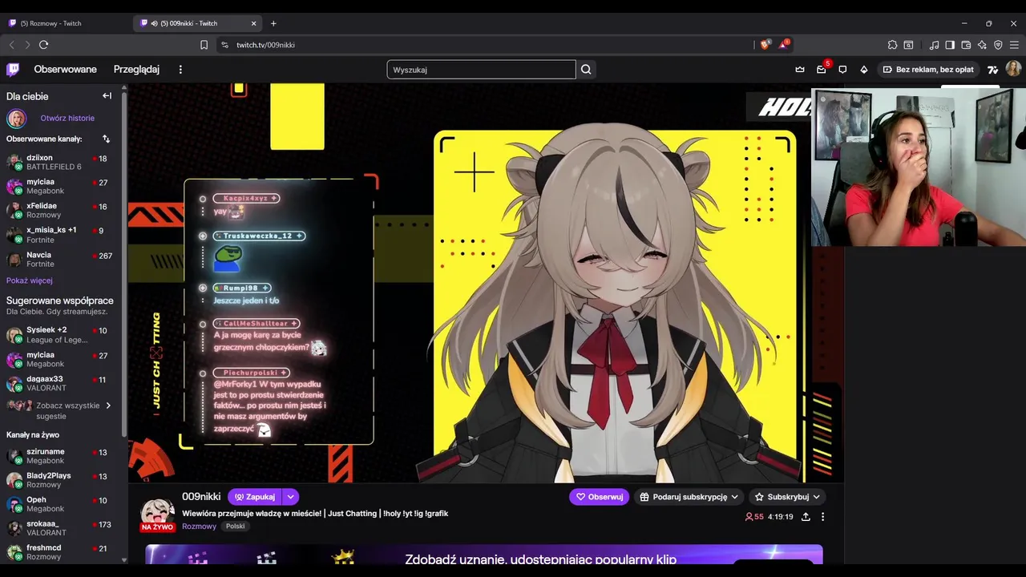This screenshot has width=1026, height=577.
Task: Expand the Zapukaj dropdown arrow
Action: [290, 497]
